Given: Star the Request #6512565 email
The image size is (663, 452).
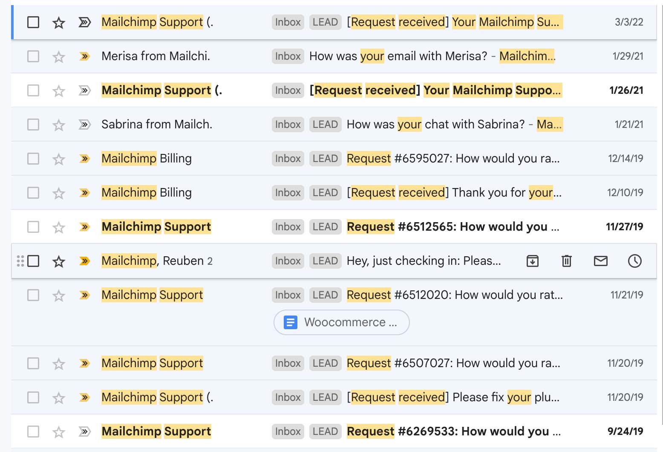Looking at the screenshot, I should tap(59, 227).
